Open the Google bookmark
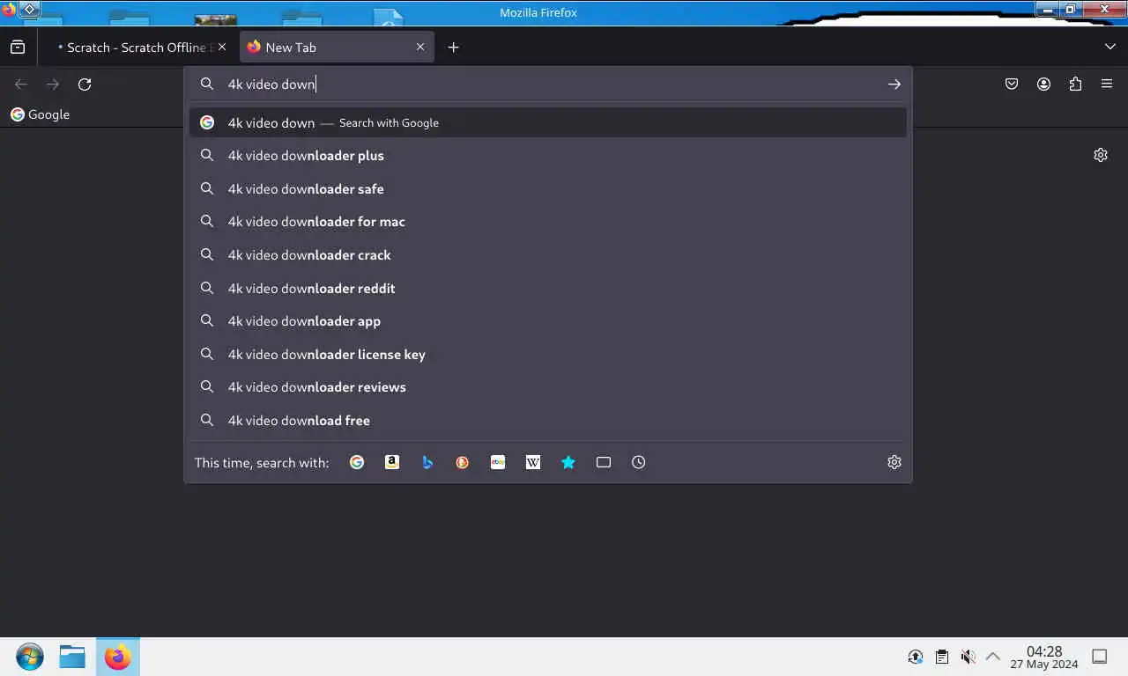The height and width of the screenshot is (676, 1128). pos(40,114)
